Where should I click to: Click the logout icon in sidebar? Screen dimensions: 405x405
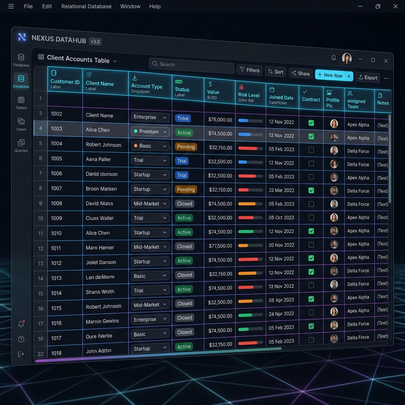click(21, 354)
